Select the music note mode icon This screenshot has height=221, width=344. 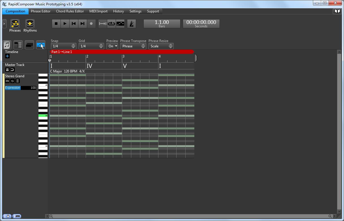click(x=7, y=45)
